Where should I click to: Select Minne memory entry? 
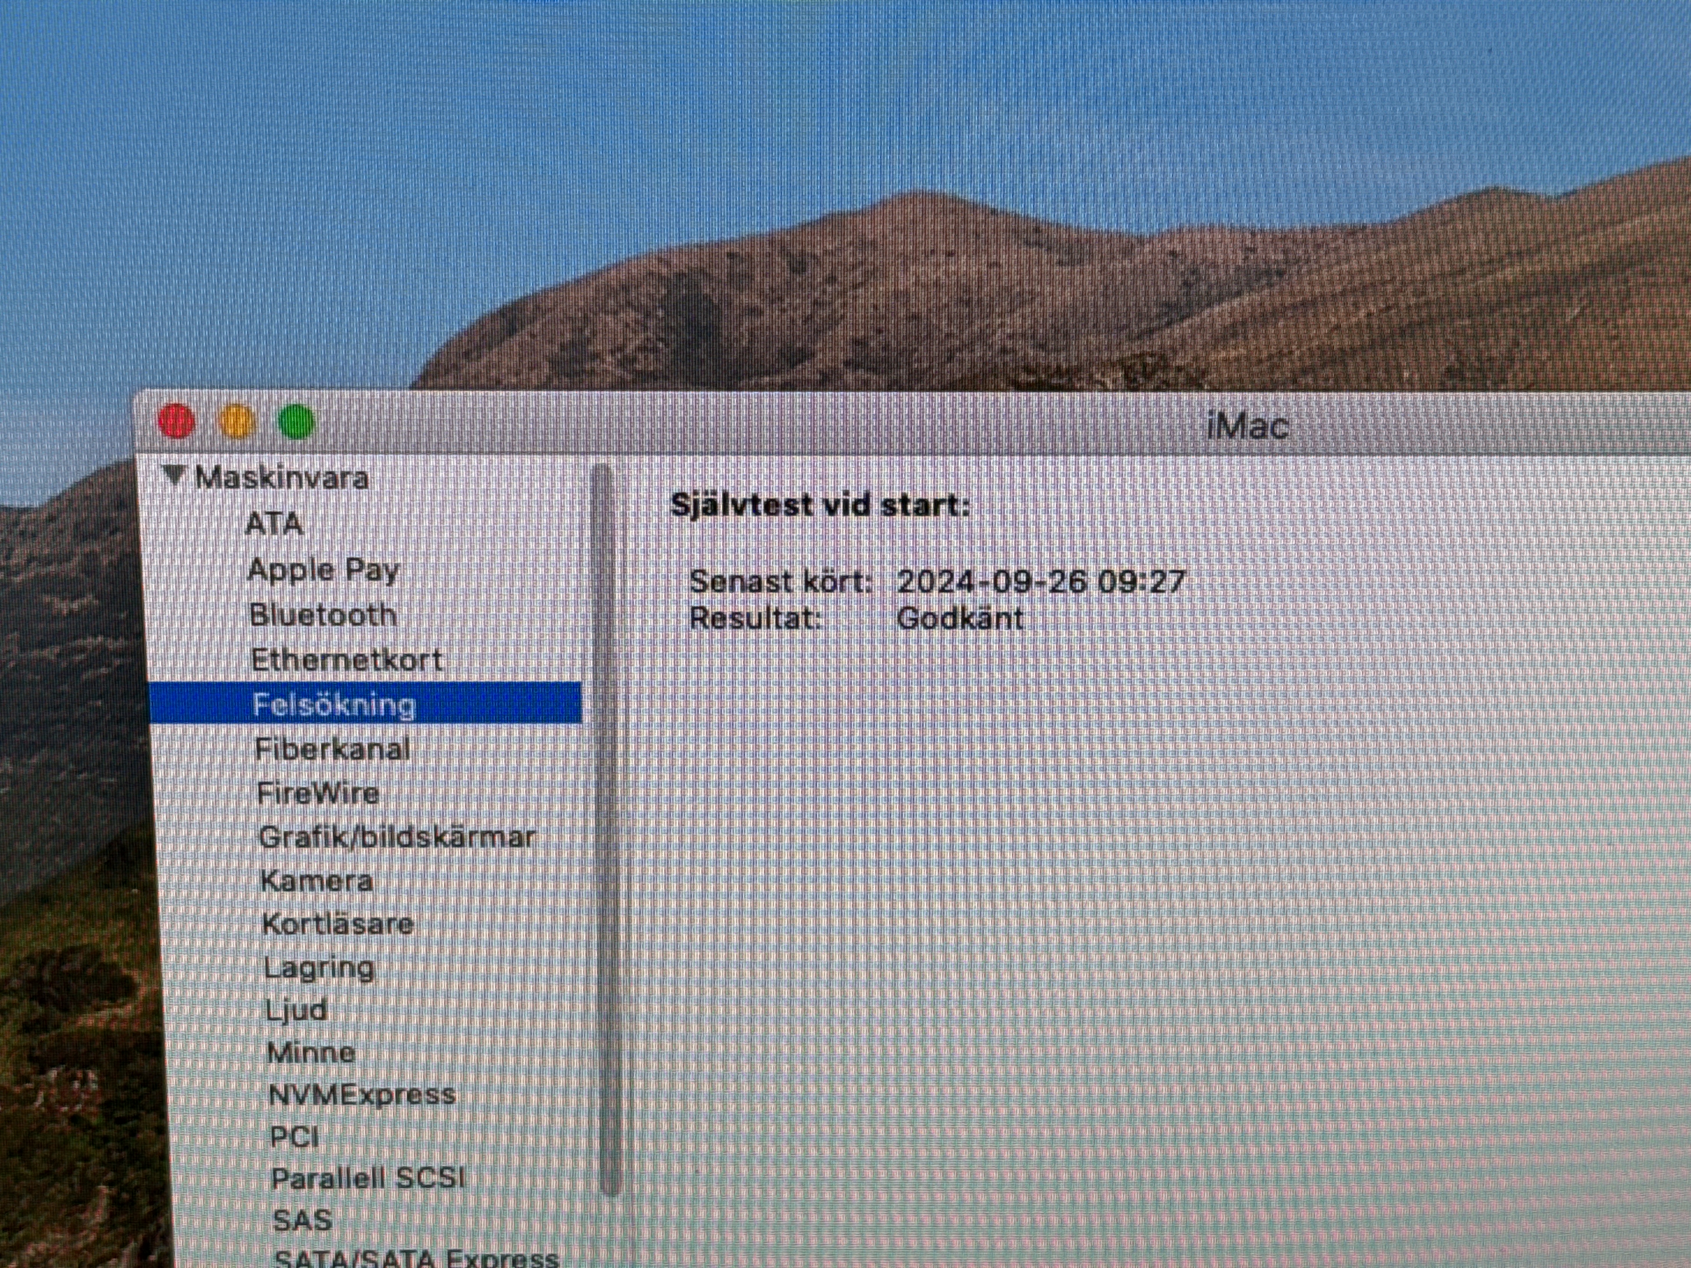pyautogui.click(x=311, y=1053)
